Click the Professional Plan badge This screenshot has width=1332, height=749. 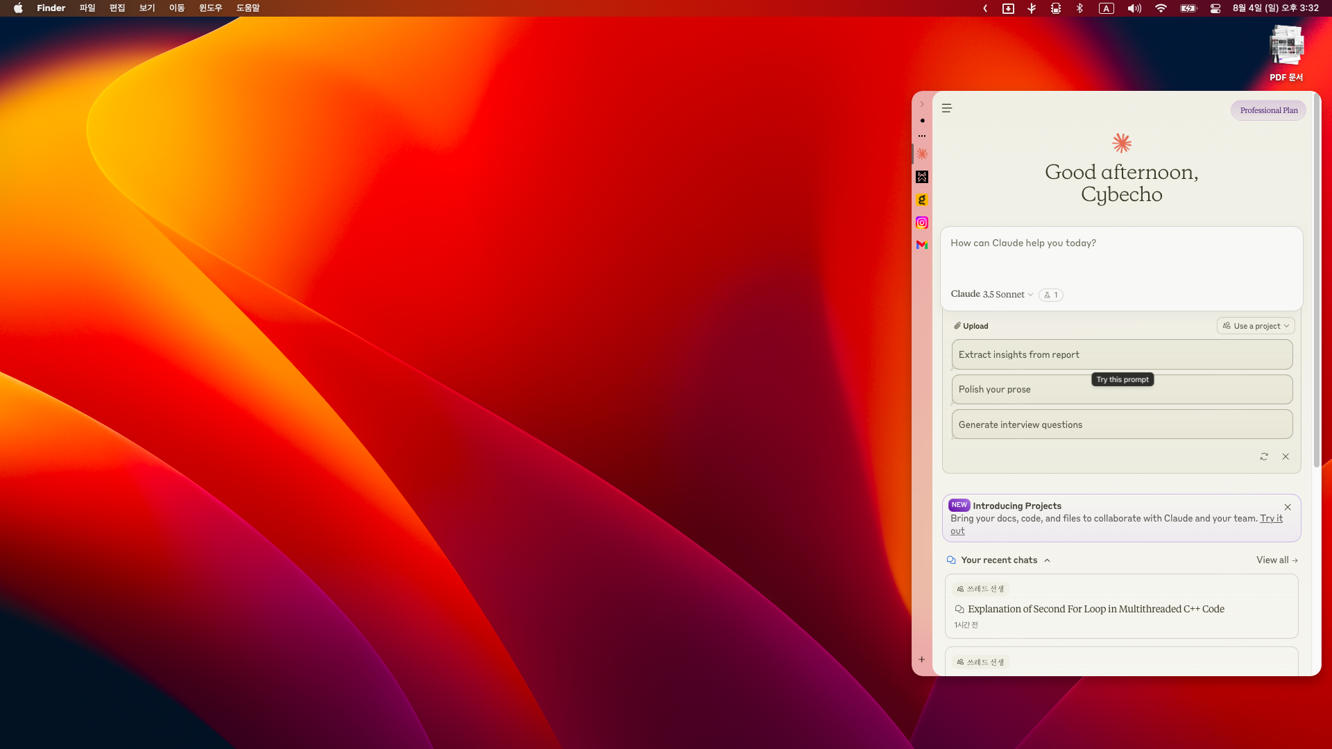pos(1268,110)
